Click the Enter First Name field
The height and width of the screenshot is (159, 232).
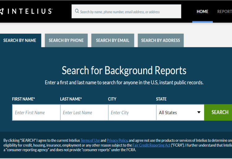click(x=36, y=112)
